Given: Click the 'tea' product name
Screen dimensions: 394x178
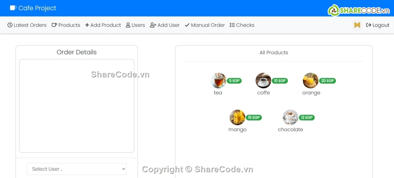Looking at the screenshot, I should coord(218,93).
